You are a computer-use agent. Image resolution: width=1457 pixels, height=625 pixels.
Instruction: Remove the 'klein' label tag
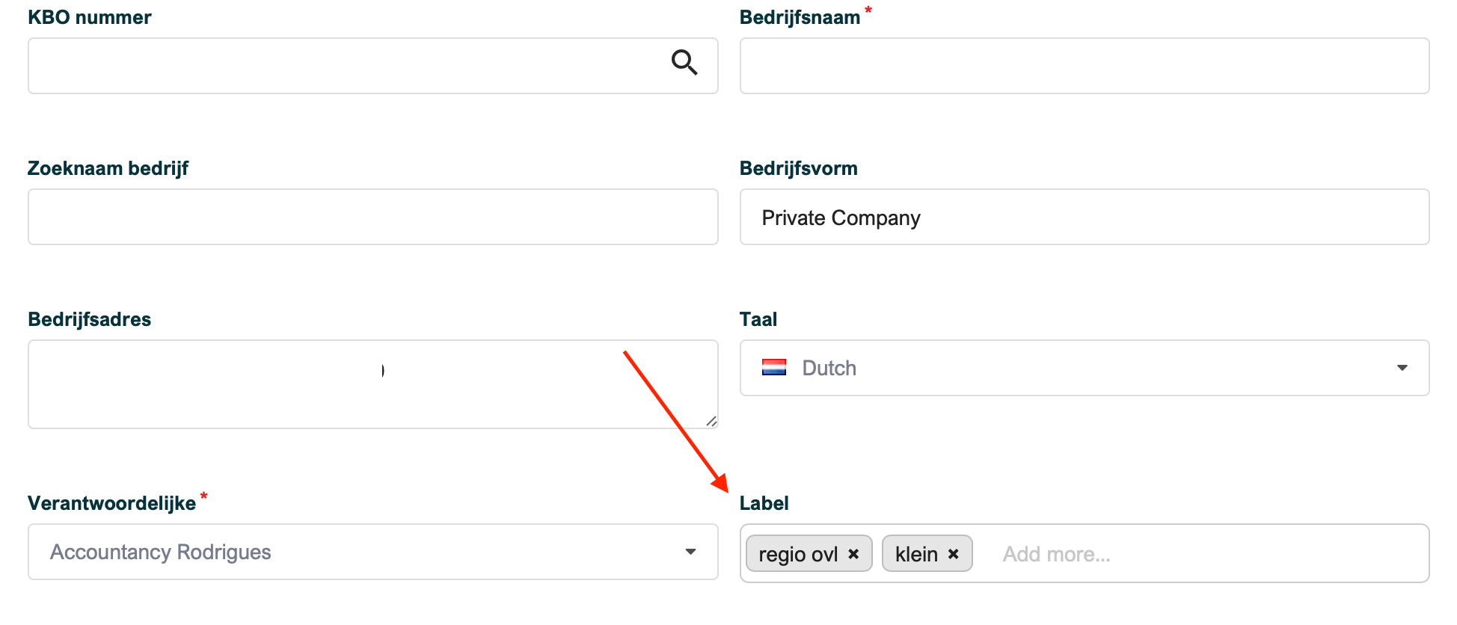point(954,554)
